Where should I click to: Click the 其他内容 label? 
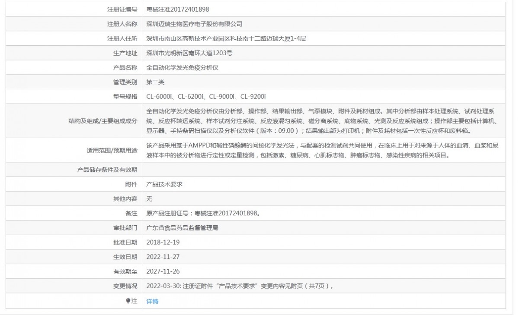pos(125,199)
